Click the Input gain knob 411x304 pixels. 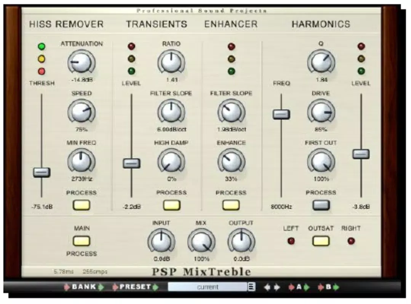tap(161, 241)
